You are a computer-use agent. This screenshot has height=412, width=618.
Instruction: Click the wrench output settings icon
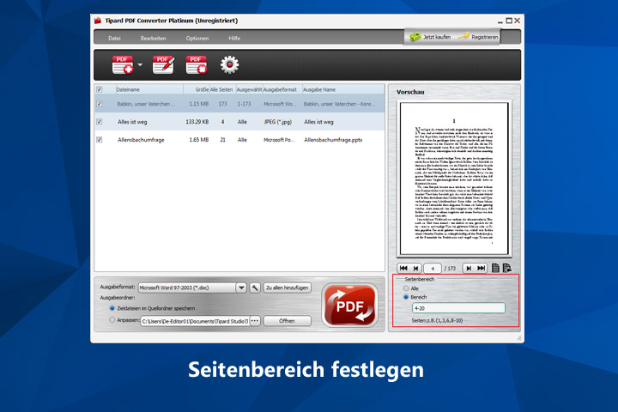tap(255, 288)
